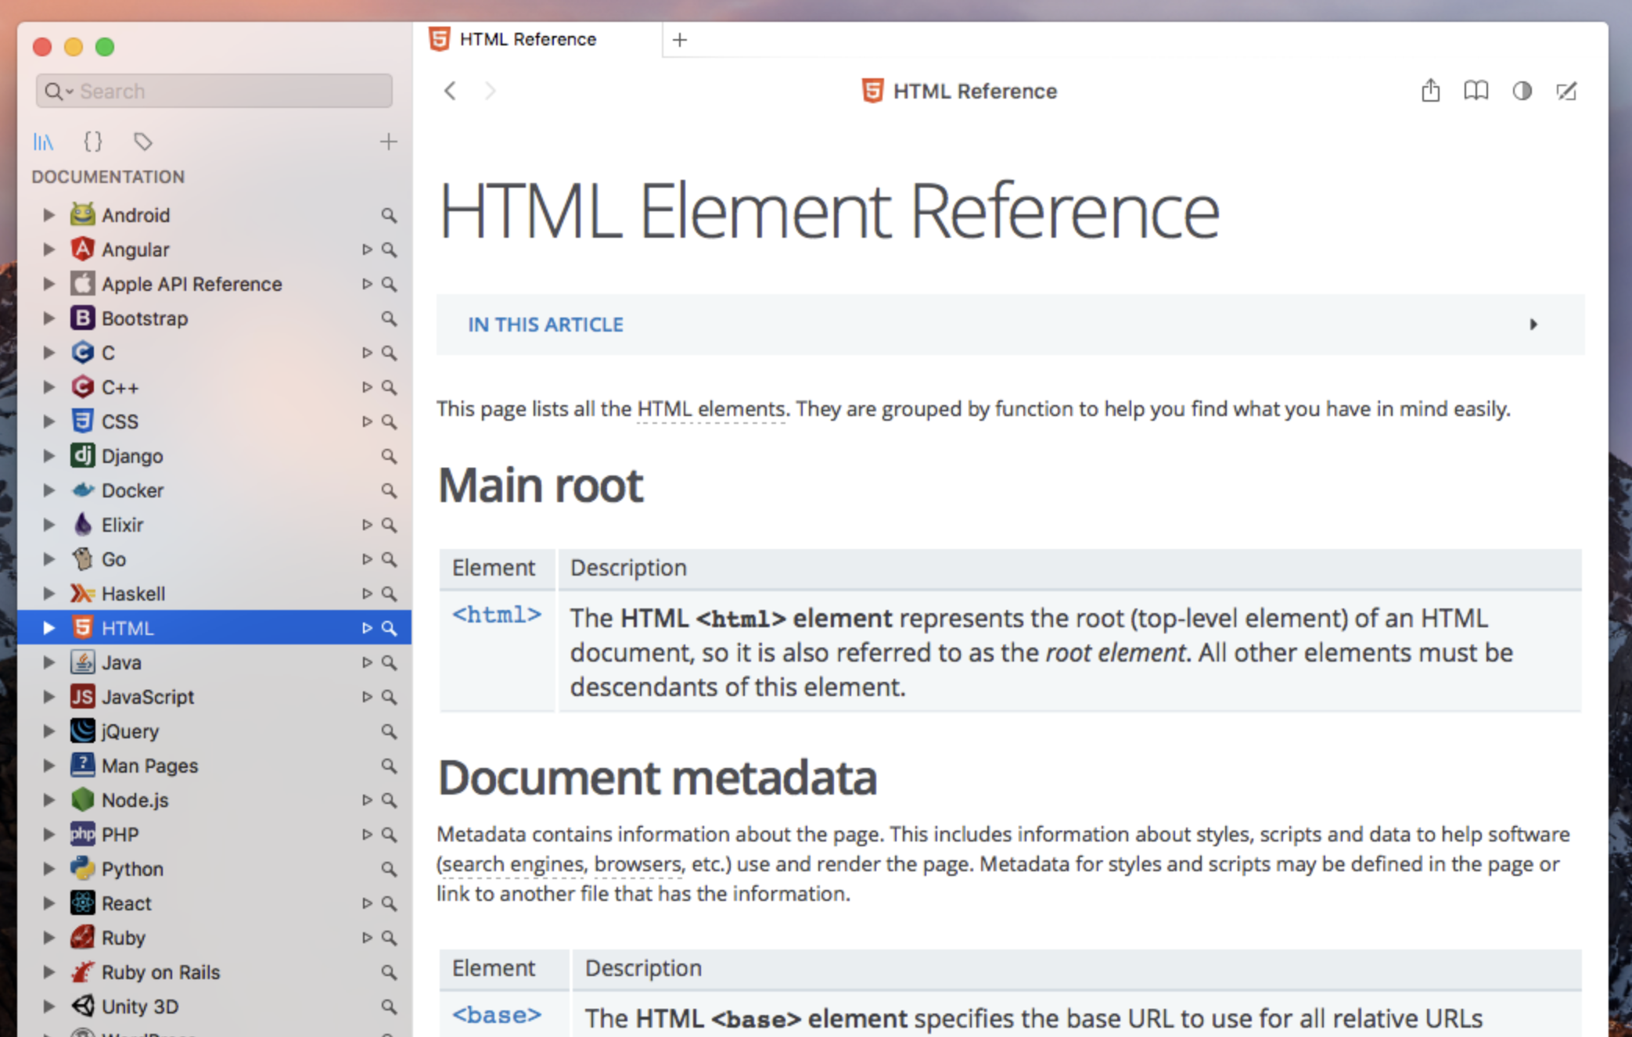This screenshot has height=1037, width=1632.
Task: Switch to the tags icon in sidebar
Action: point(142,142)
